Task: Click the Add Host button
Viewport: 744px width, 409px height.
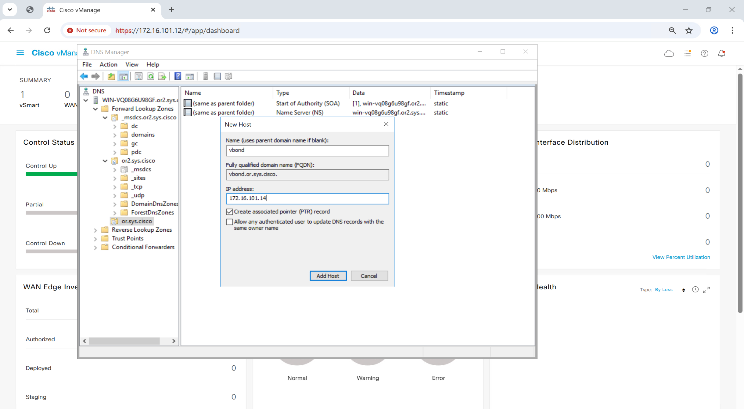Action: pos(328,276)
